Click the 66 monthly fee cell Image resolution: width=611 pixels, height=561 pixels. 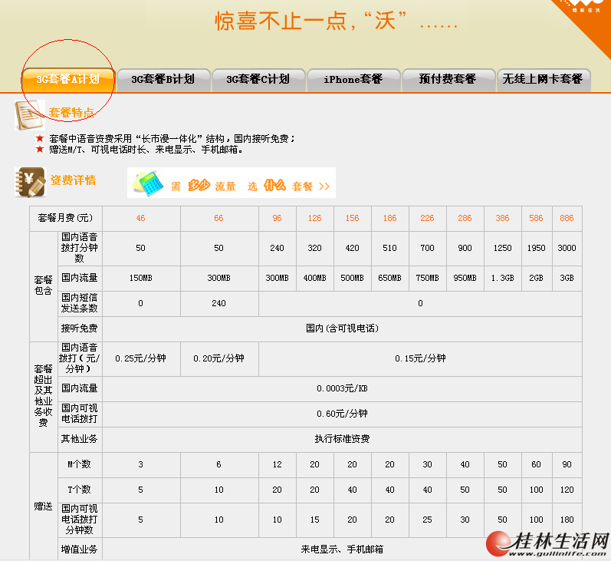219,219
